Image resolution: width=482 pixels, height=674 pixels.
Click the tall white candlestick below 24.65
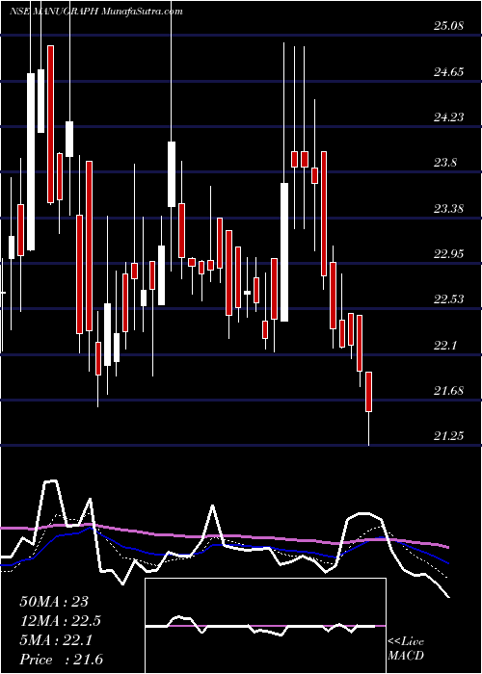31,162
